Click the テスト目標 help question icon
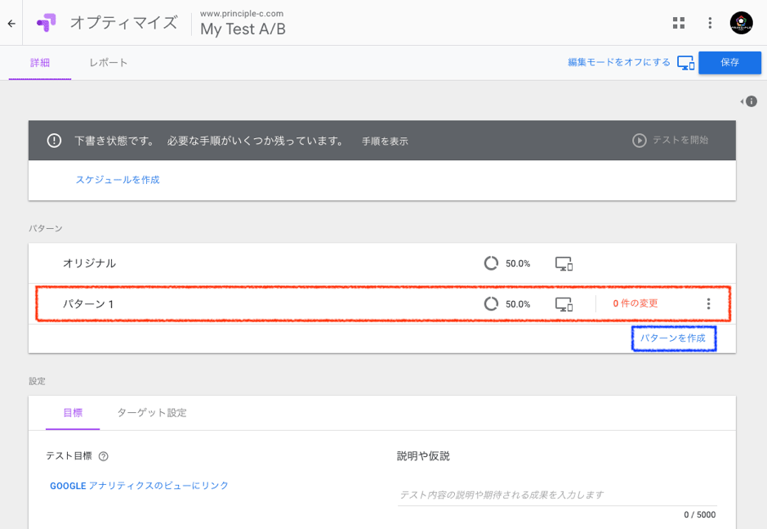The image size is (767, 529). [x=104, y=456]
